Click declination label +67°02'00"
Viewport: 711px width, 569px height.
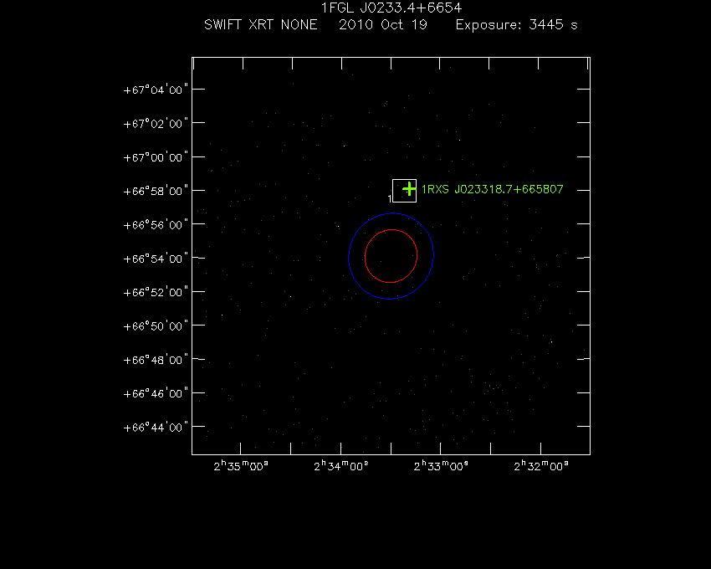156,123
